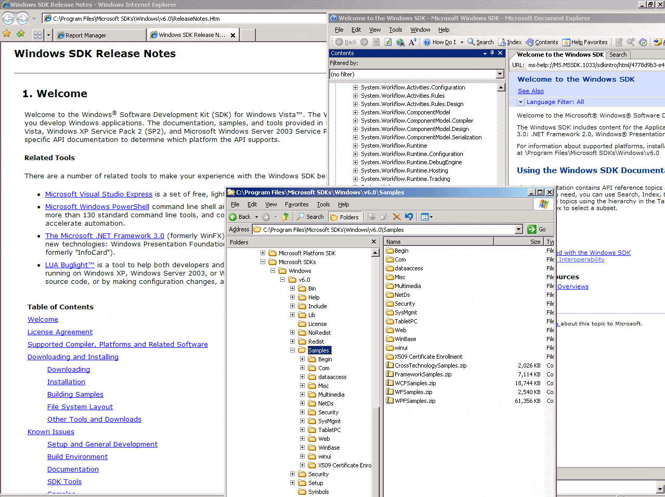Open the Back history dropdown in Explorer
This screenshot has height=497, width=665.
click(x=256, y=217)
